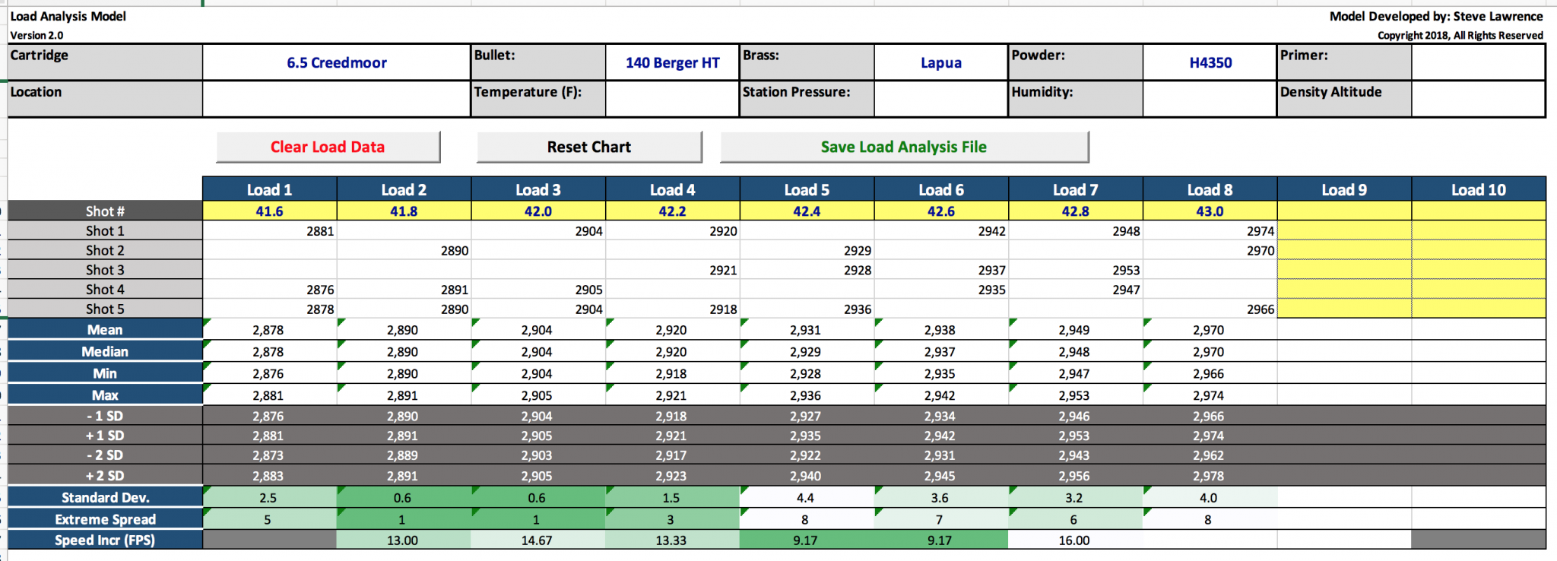Click the empty Density Altitude value cell
The height and width of the screenshot is (561, 1557).
click(1478, 99)
